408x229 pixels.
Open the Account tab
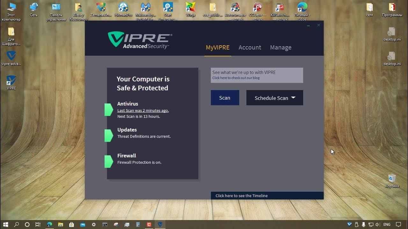pyautogui.click(x=250, y=47)
